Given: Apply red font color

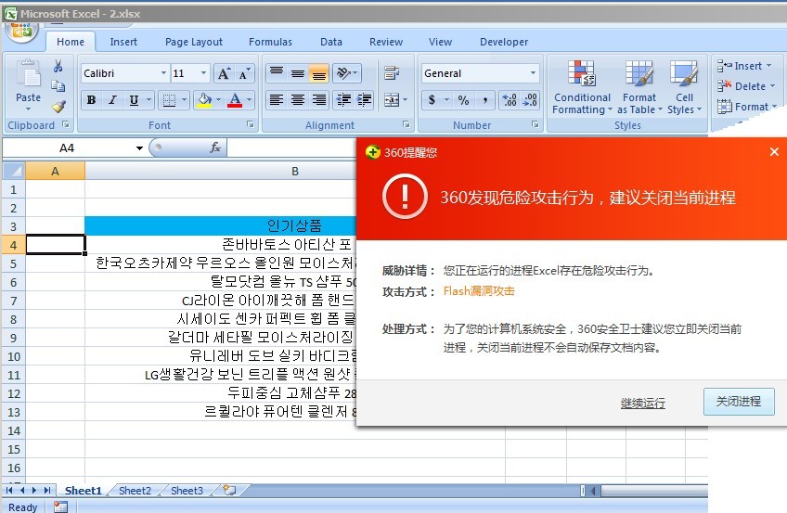Looking at the screenshot, I should pyautogui.click(x=235, y=100).
